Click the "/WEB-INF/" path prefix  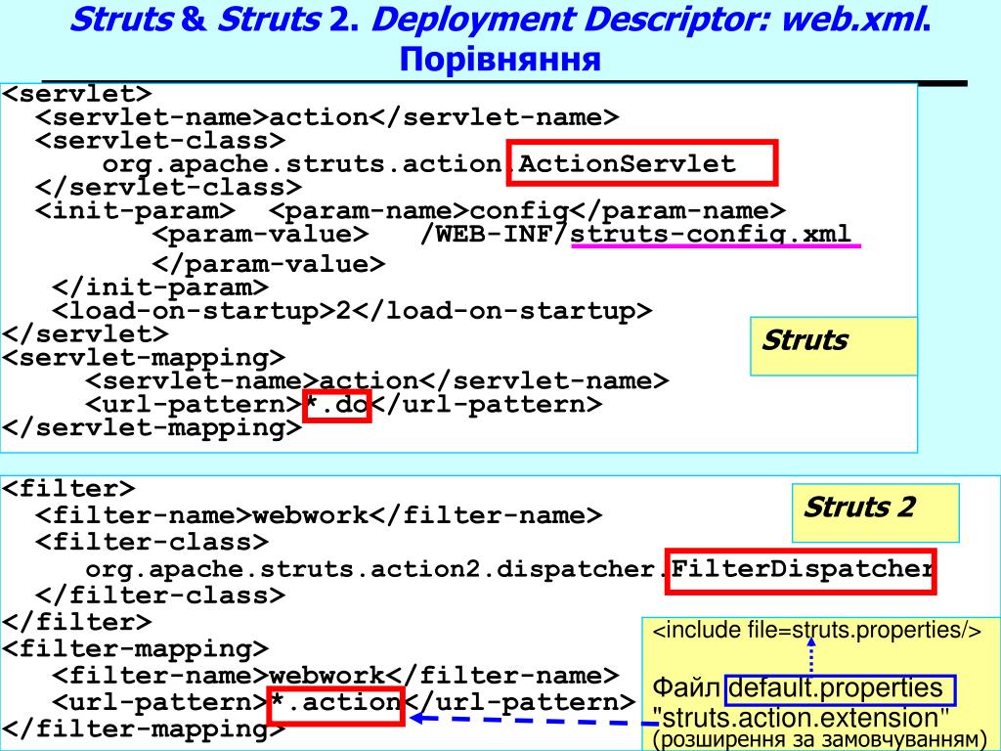coord(496,235)
